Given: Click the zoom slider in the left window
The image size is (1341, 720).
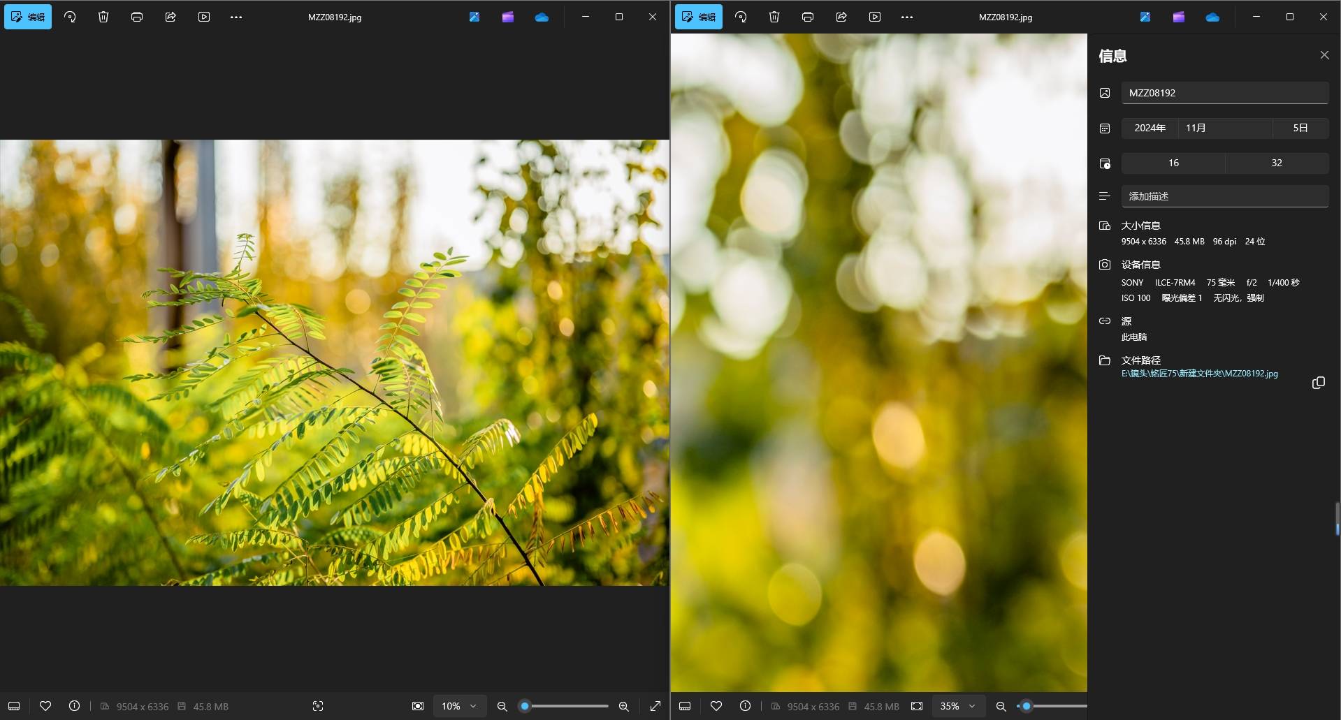Looking at the screenshot, I should click(x=566, y=706).
